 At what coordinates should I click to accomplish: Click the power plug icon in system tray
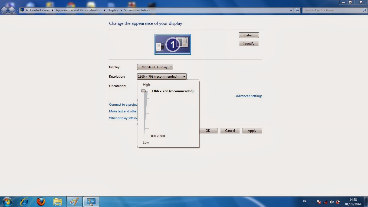[x=338, y=202]
